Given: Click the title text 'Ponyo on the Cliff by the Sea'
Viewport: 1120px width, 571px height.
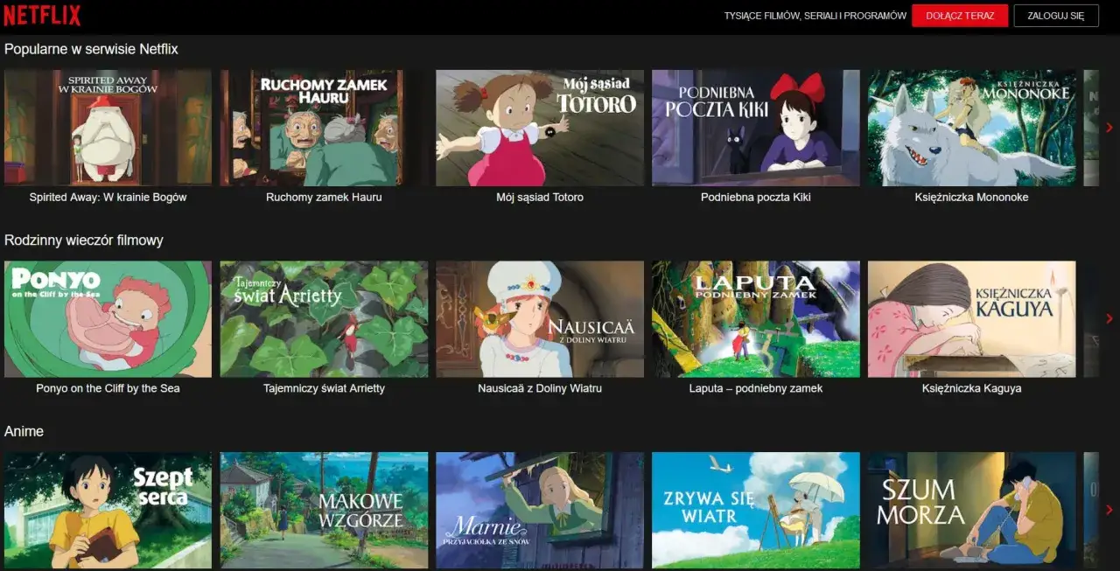Looking at the screenshot, I should pyautogui.click(x=108, y=388).
